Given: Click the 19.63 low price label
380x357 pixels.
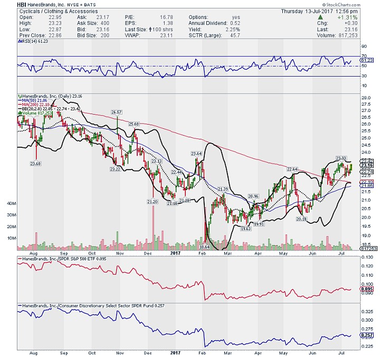Looking at the screenshot, I should tap(246, 229).
